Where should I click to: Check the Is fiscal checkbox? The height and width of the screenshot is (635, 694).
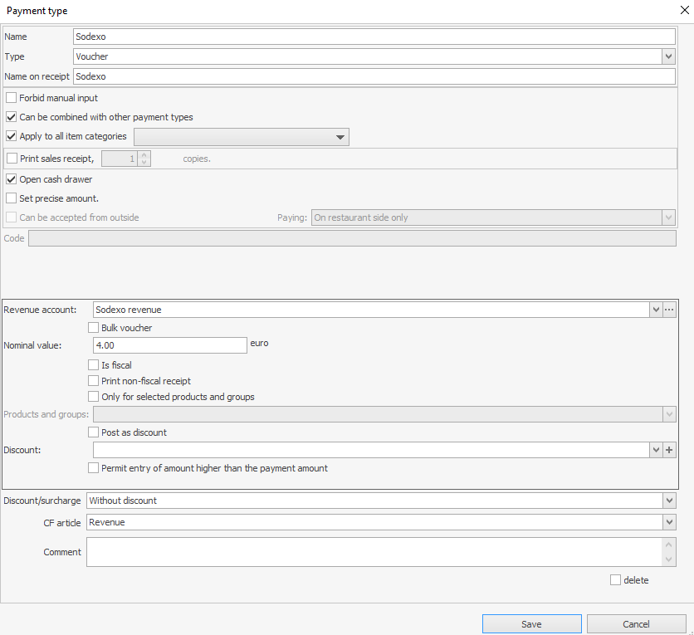point(94,365)
